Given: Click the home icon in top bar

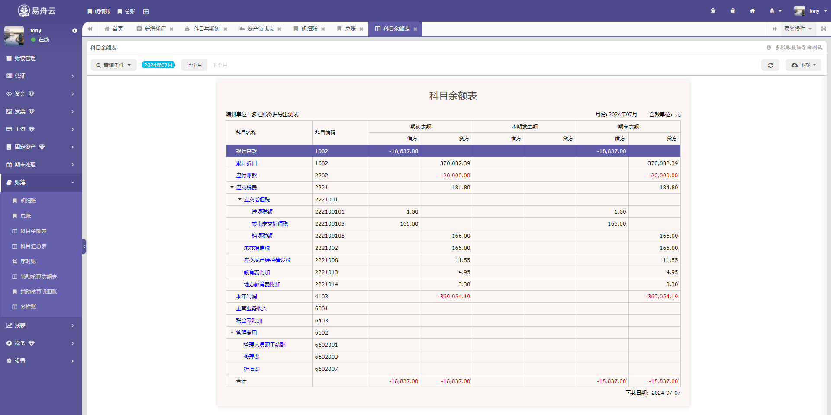Looking at the screenshot, I should 752,11.
